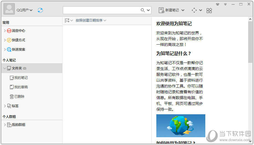Click the 新建笔记 new note button
The image size is (254, 145).
click(x=169, y=10)
